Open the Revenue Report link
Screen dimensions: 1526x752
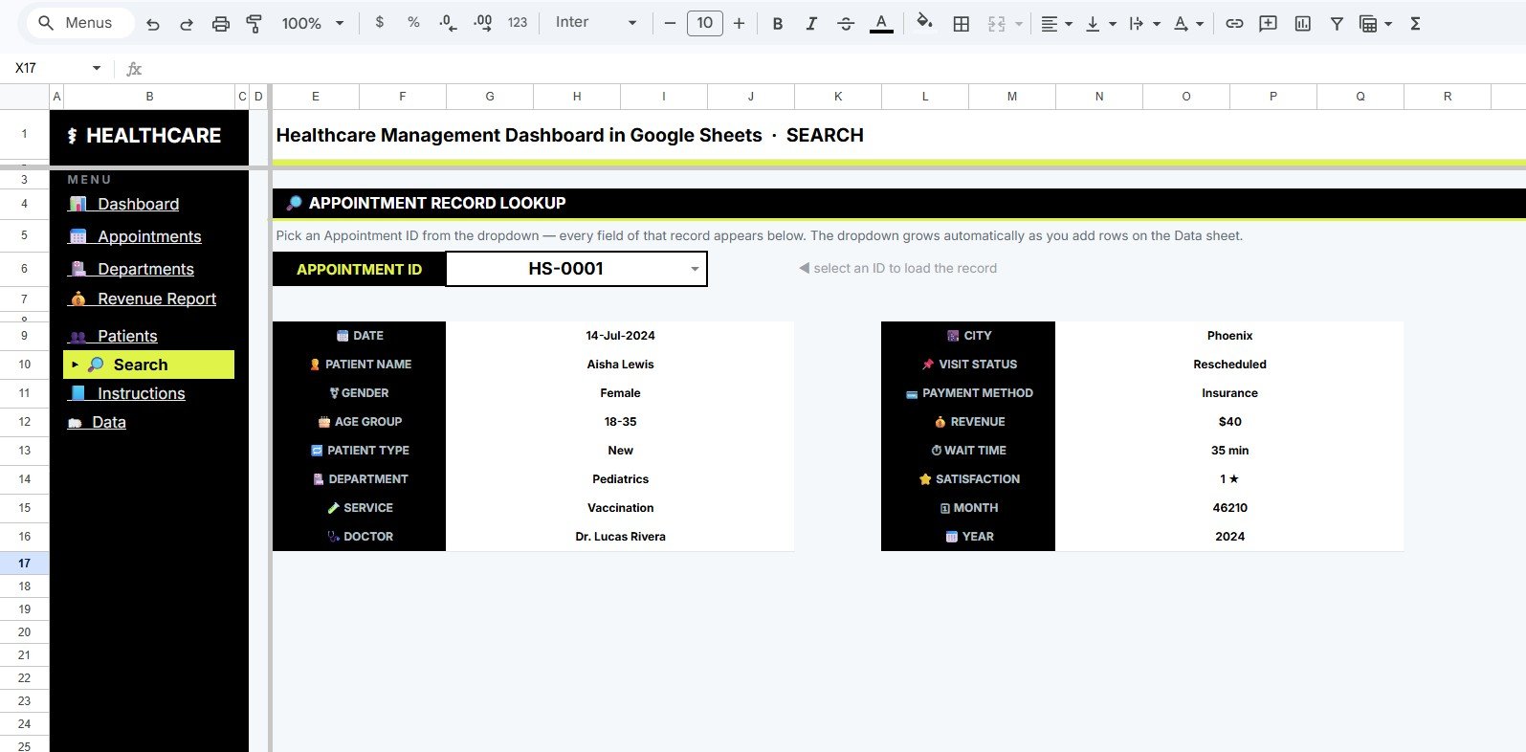tap(157, 299)
